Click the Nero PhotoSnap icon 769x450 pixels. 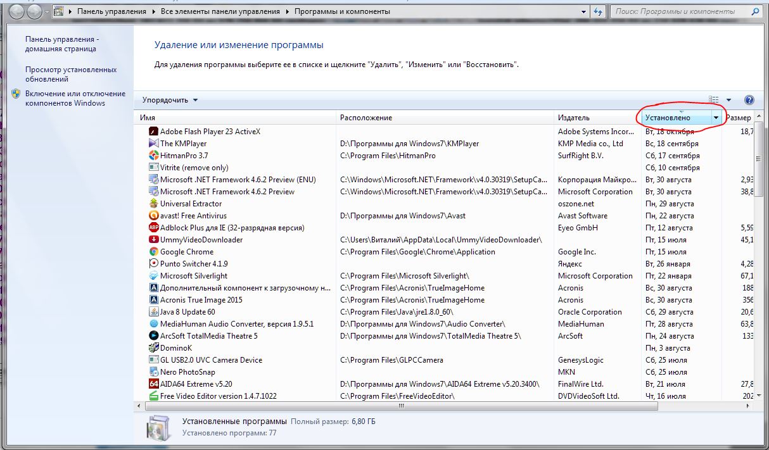(x=153, y=372)
